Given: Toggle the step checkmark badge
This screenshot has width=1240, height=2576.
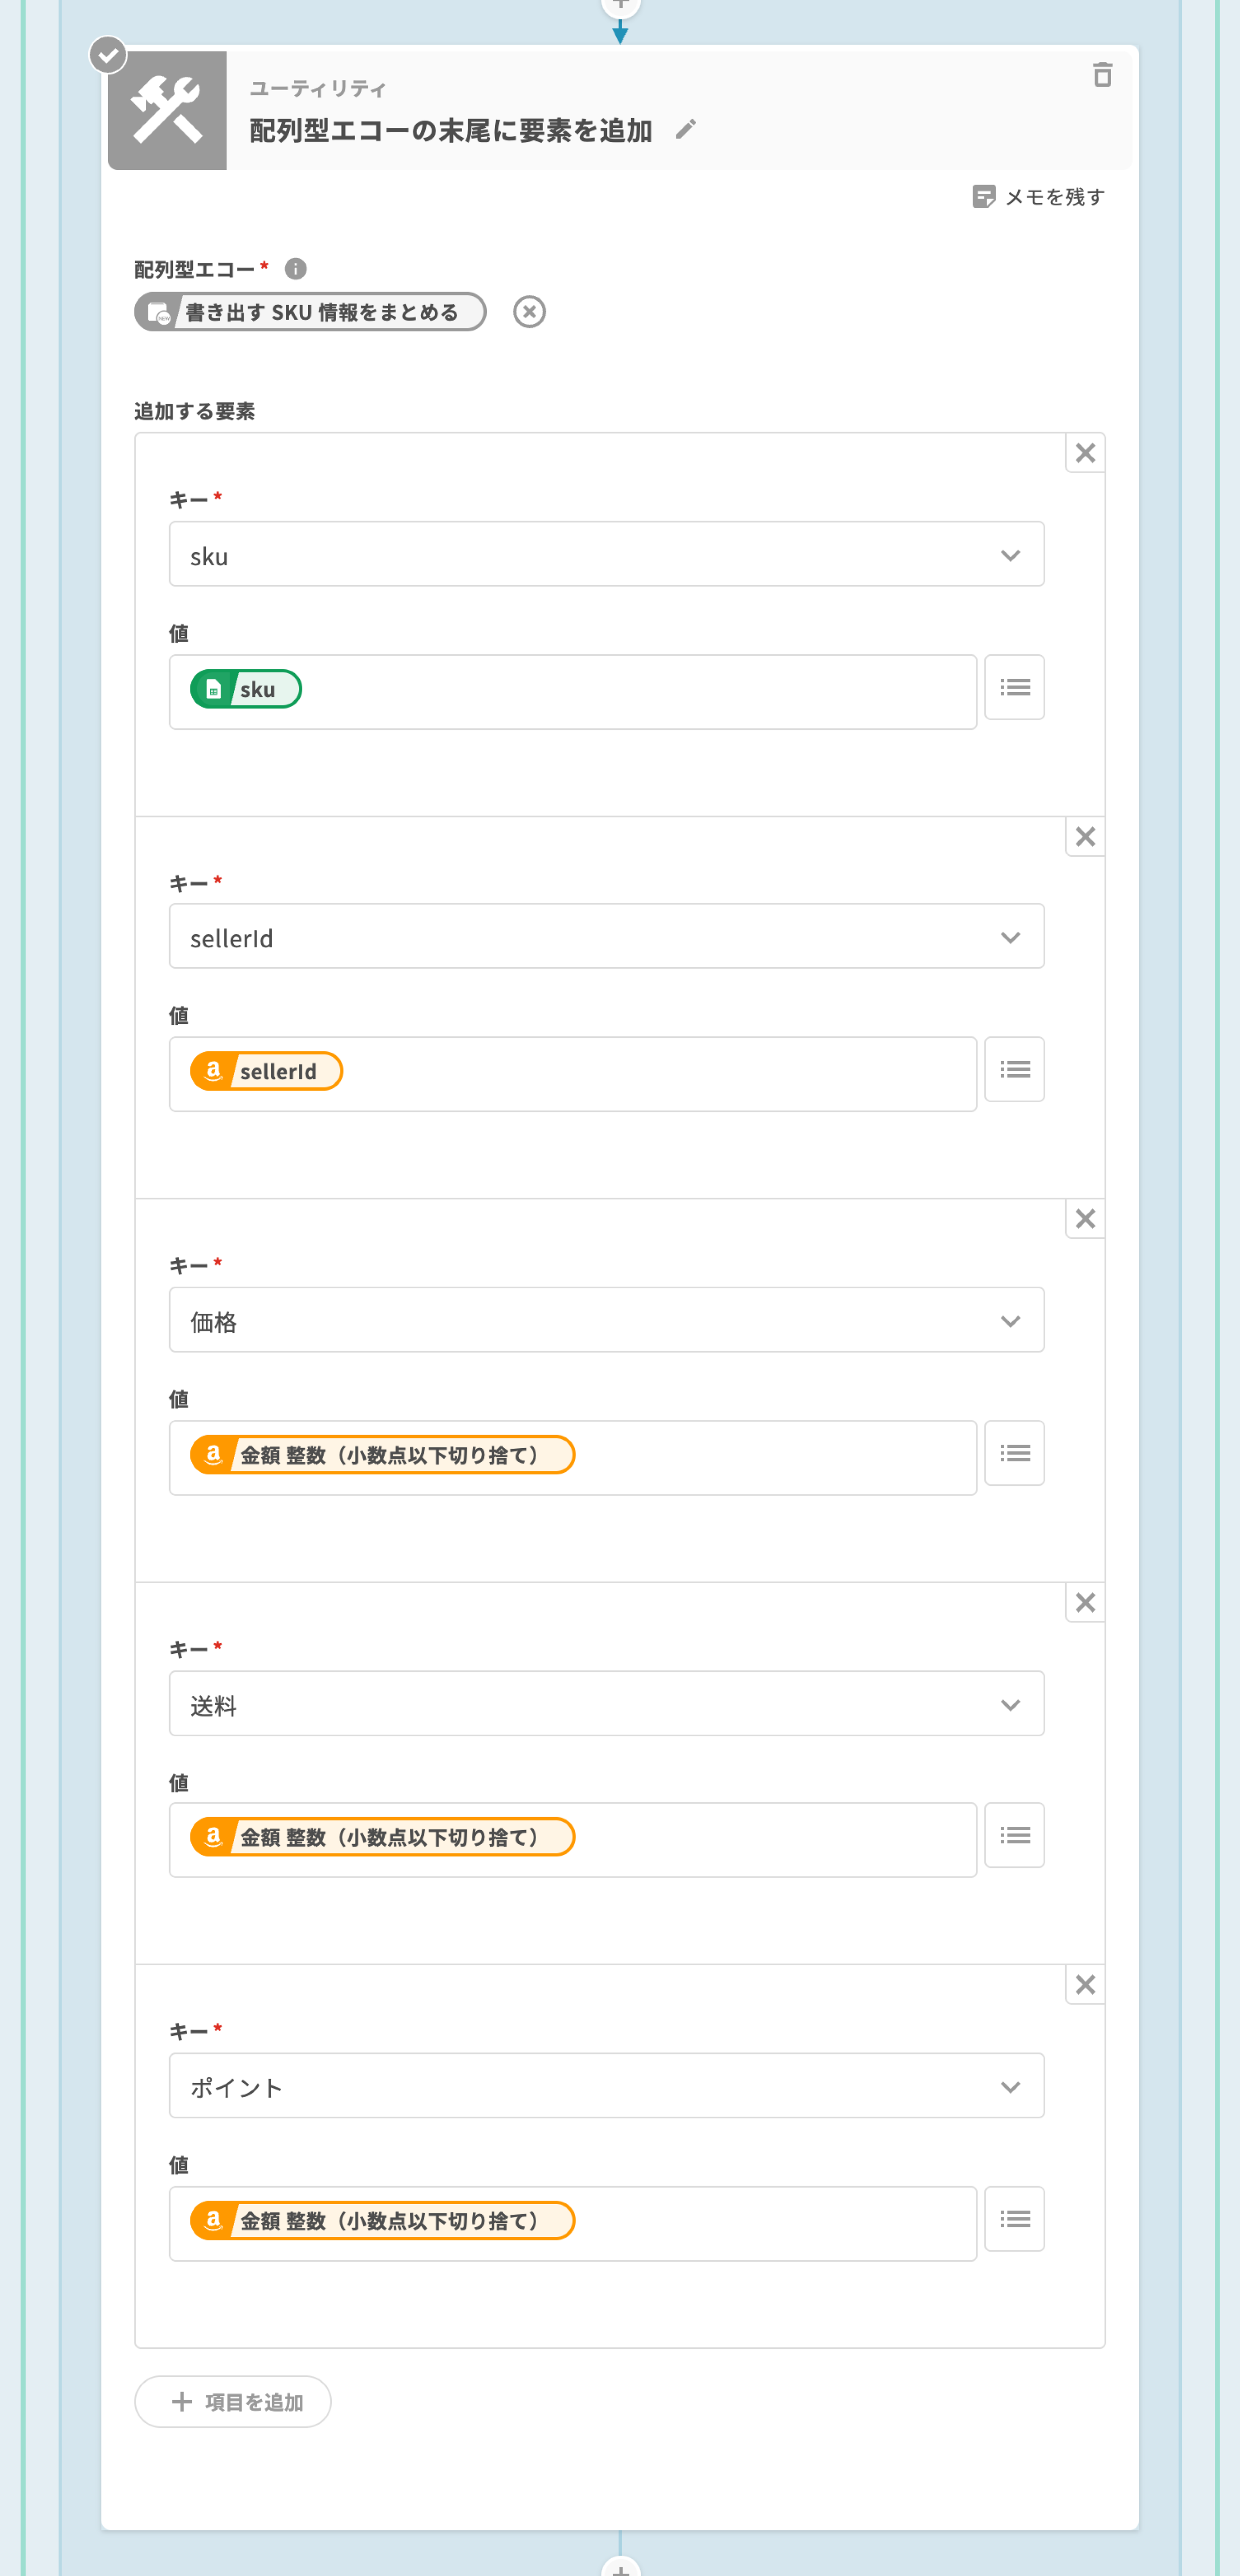Looking at the screenshot, I should (108, 55).
